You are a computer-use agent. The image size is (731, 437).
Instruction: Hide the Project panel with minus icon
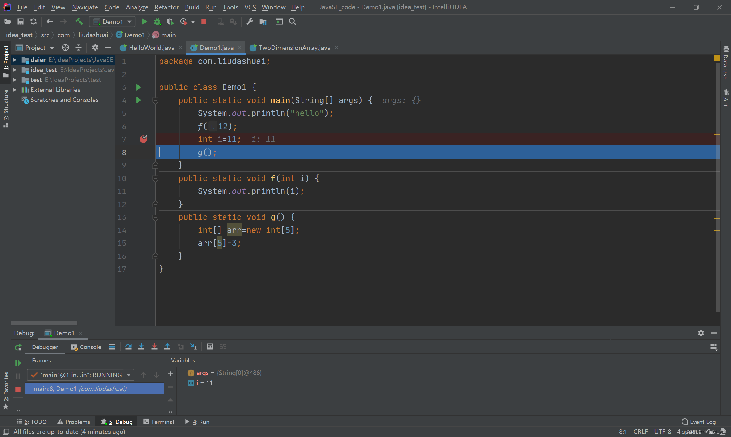[x=108, y=47]
